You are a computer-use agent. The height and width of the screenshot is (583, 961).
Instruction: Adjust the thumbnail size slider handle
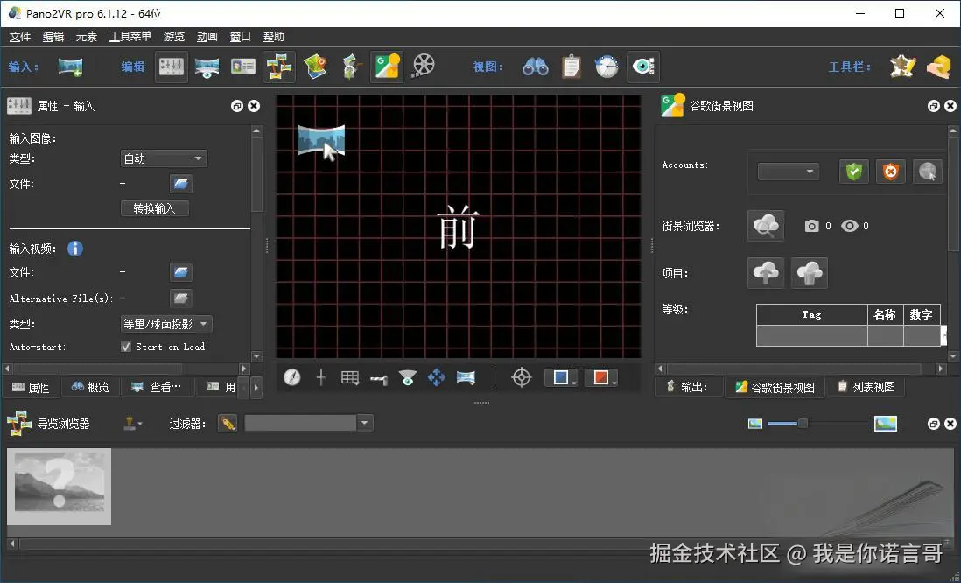(x=803, y=423)
